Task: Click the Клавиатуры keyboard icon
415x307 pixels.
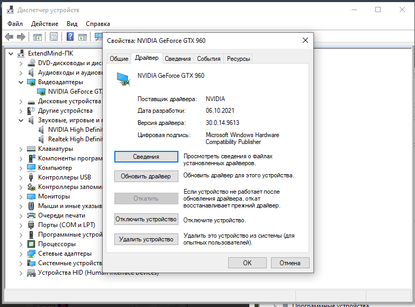Action: pos(31,149)
